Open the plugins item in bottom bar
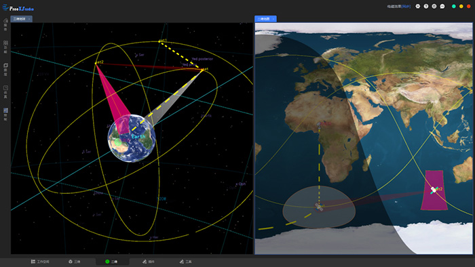Viewport: 475px width, 267px height. tap(149, 262)
